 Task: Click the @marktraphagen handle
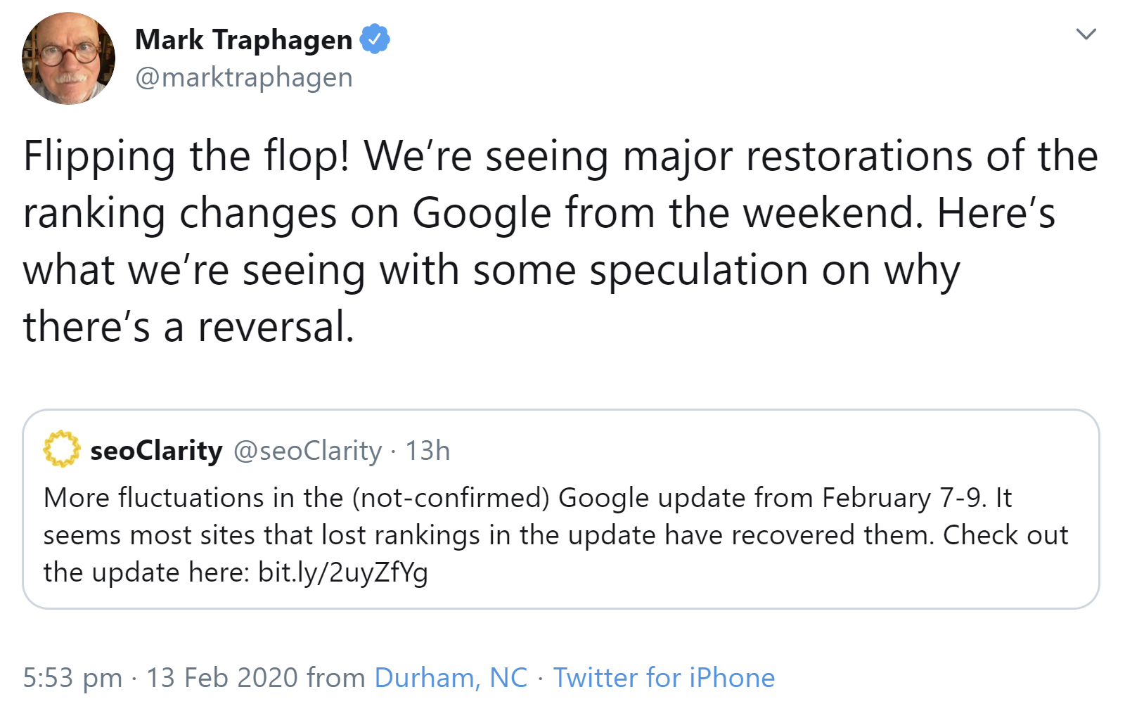tap(243, 77)
